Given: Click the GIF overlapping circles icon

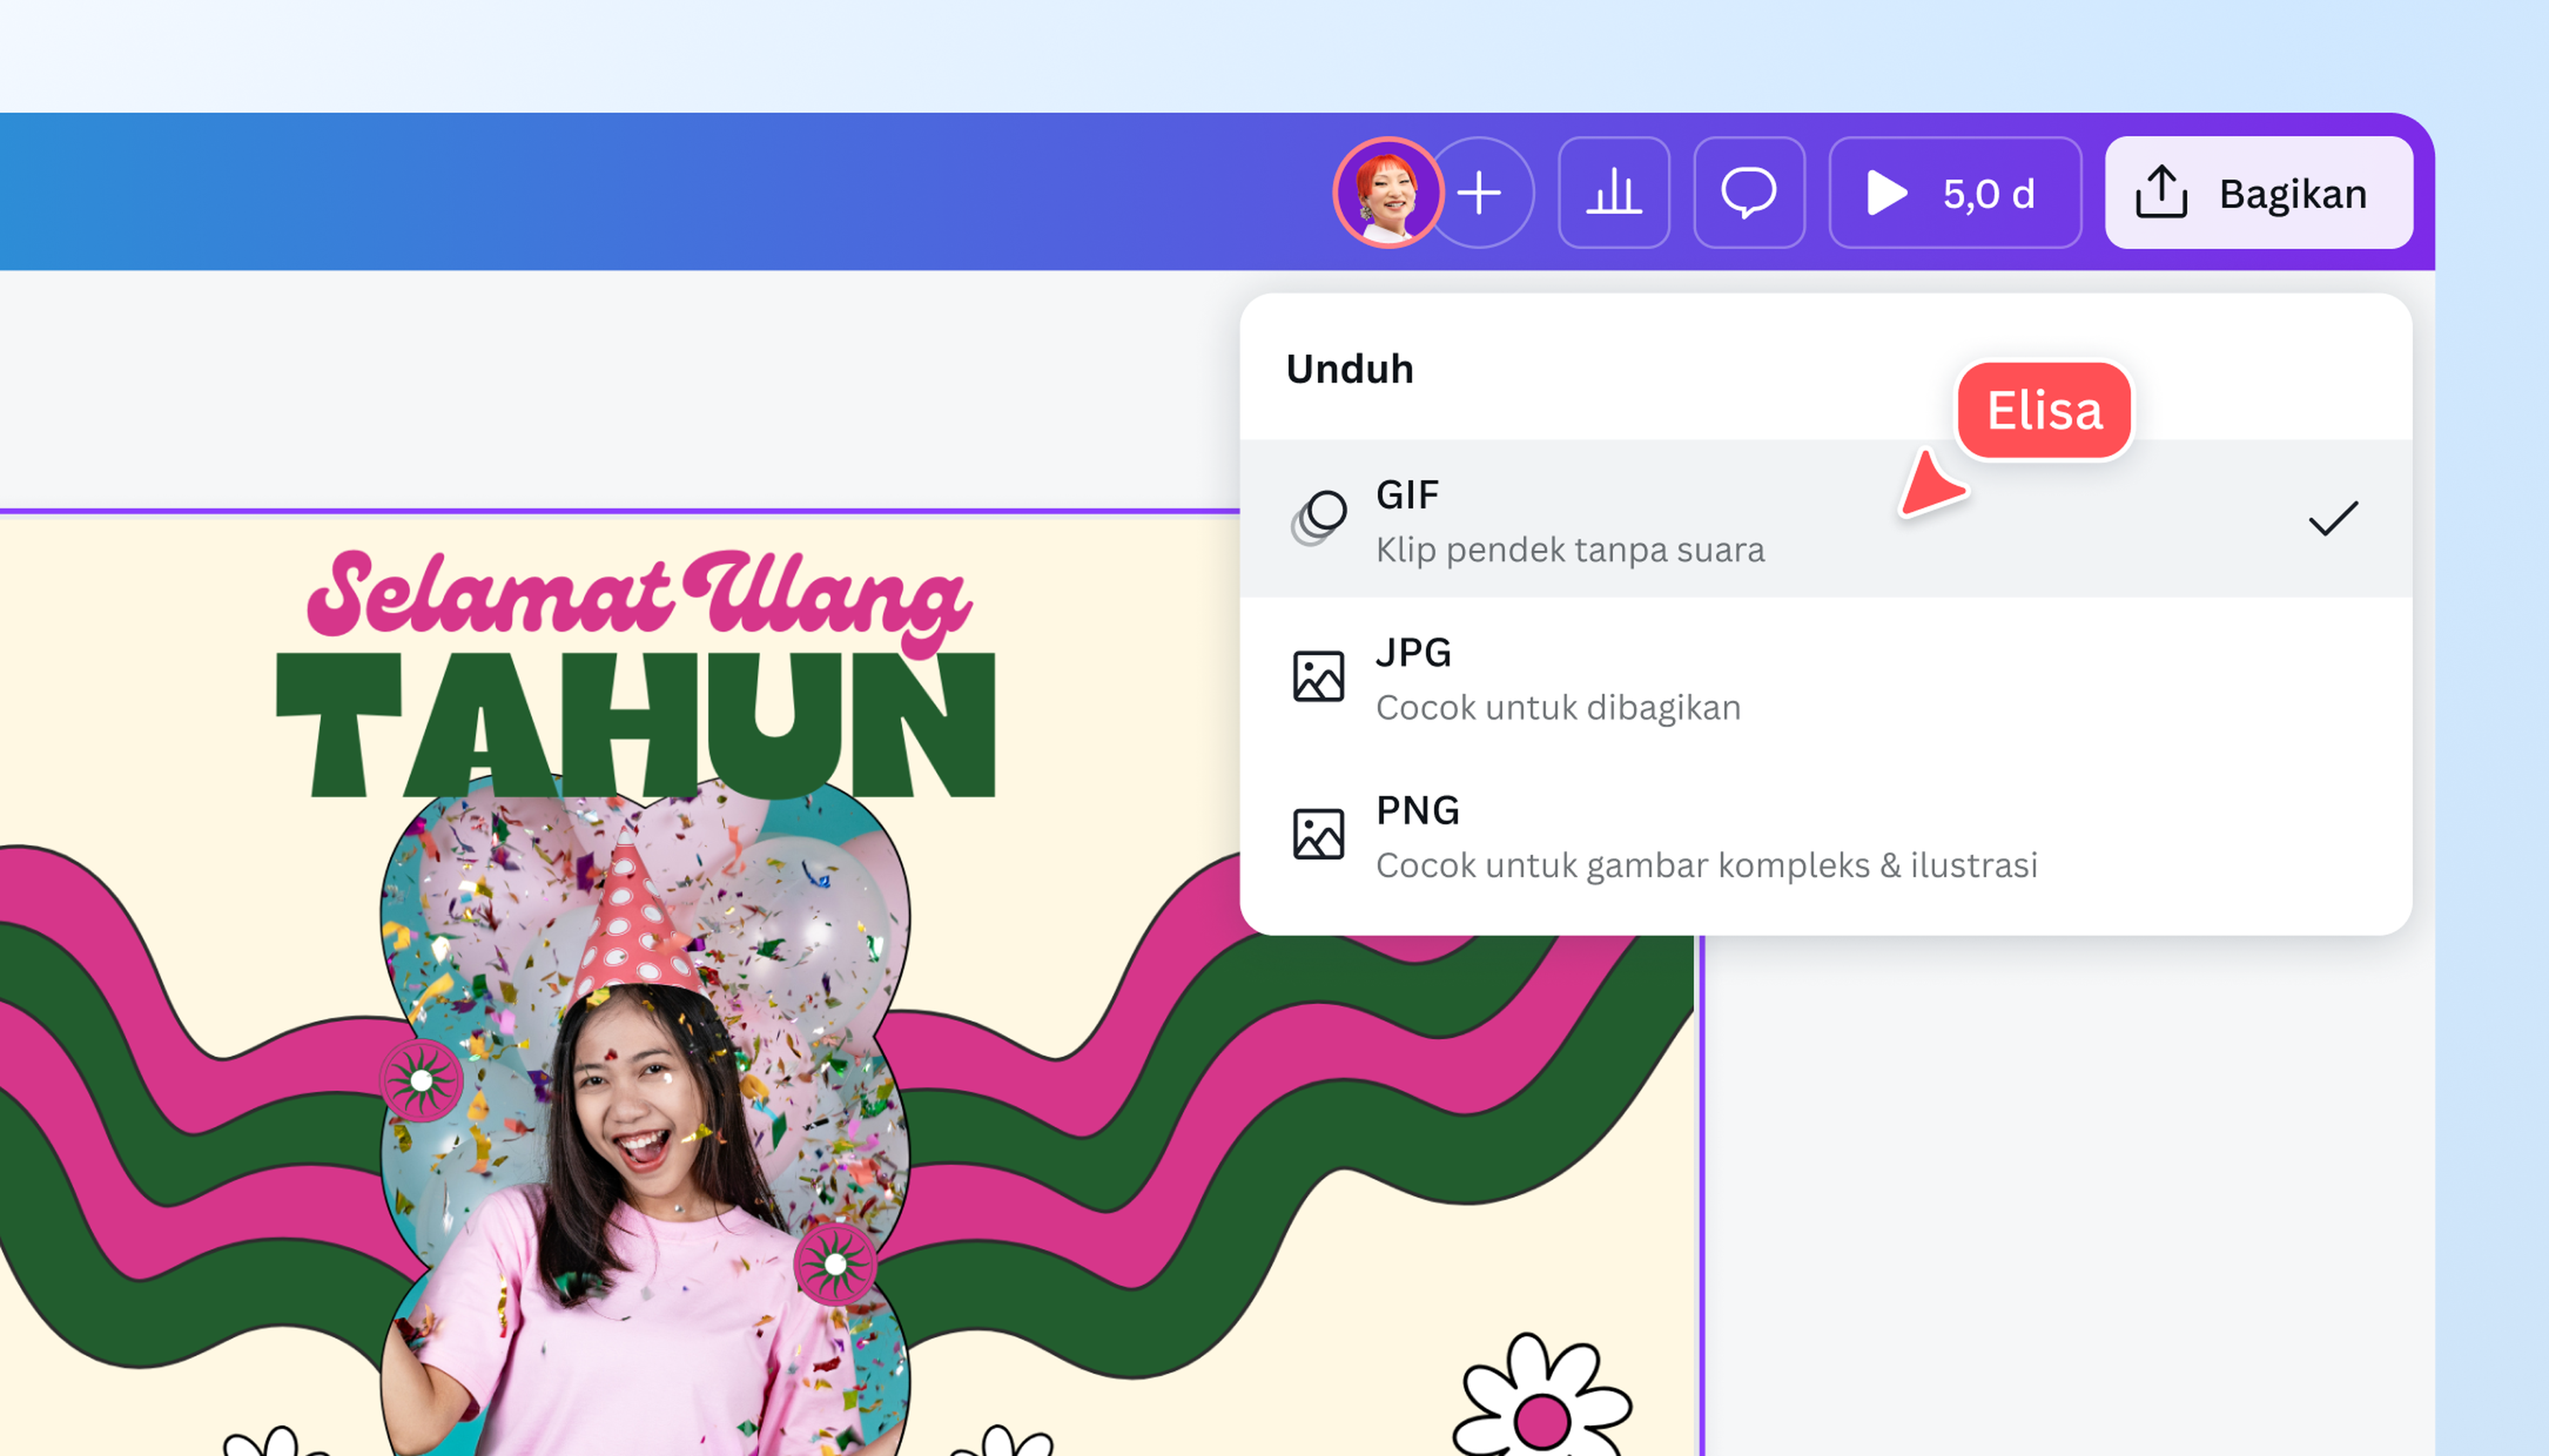Looking at the screenshot, I should [1319, 518].
